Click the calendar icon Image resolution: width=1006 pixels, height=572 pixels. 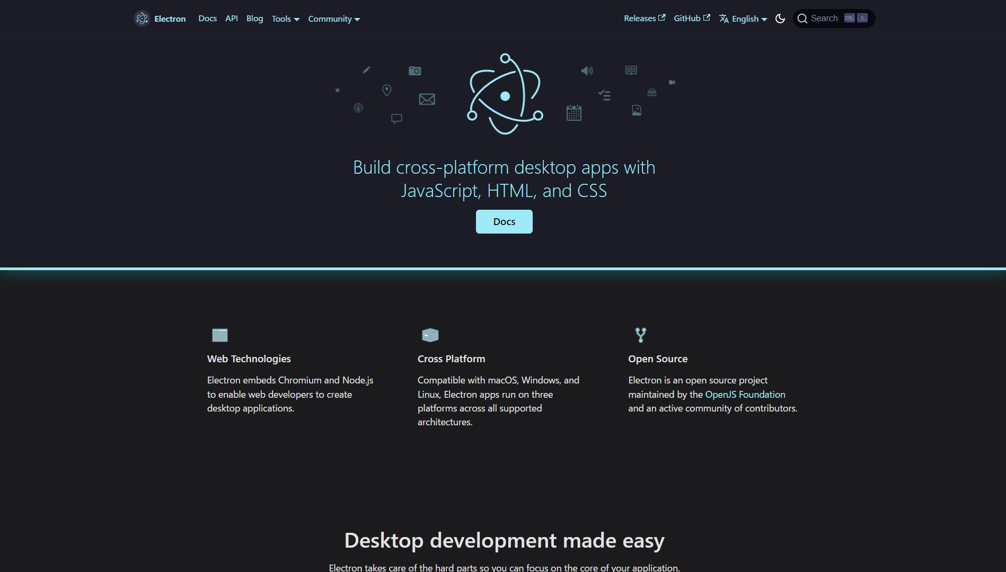[574, 113]
